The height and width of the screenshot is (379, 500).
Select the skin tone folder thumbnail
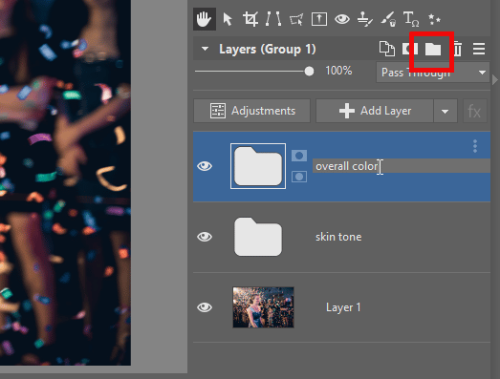coord(258,237)
